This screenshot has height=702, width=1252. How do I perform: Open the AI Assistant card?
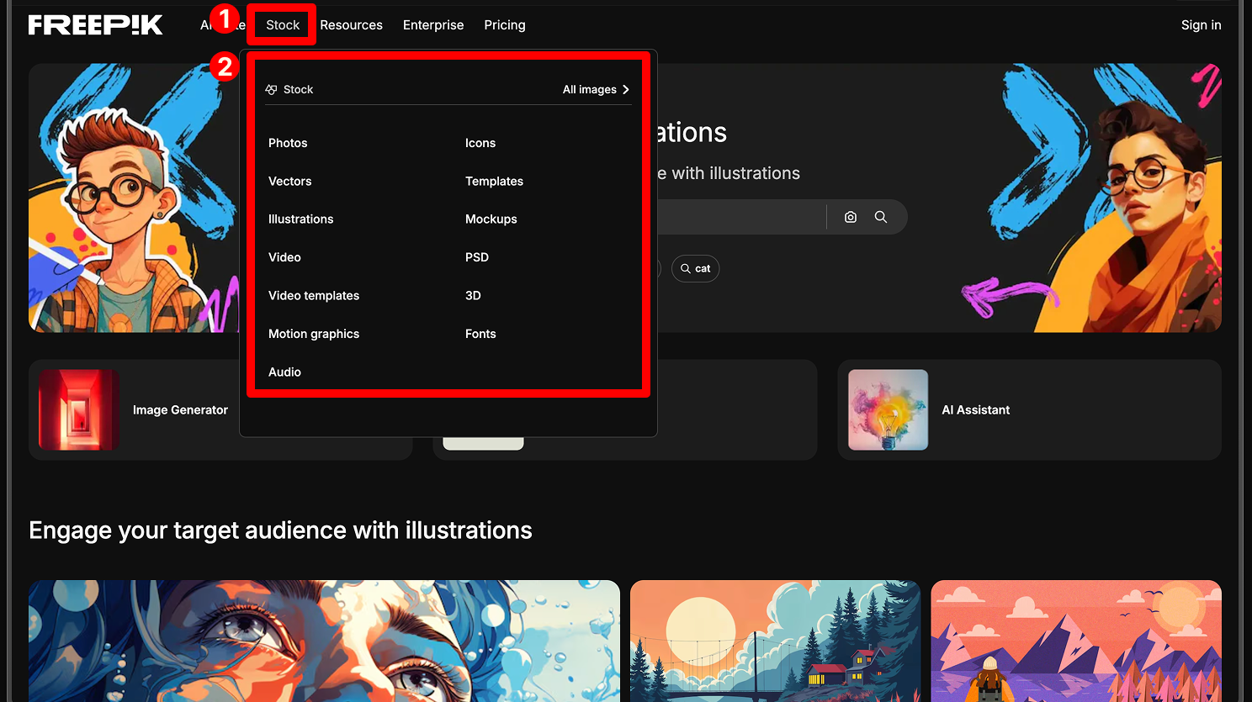tap(1029, 409)
